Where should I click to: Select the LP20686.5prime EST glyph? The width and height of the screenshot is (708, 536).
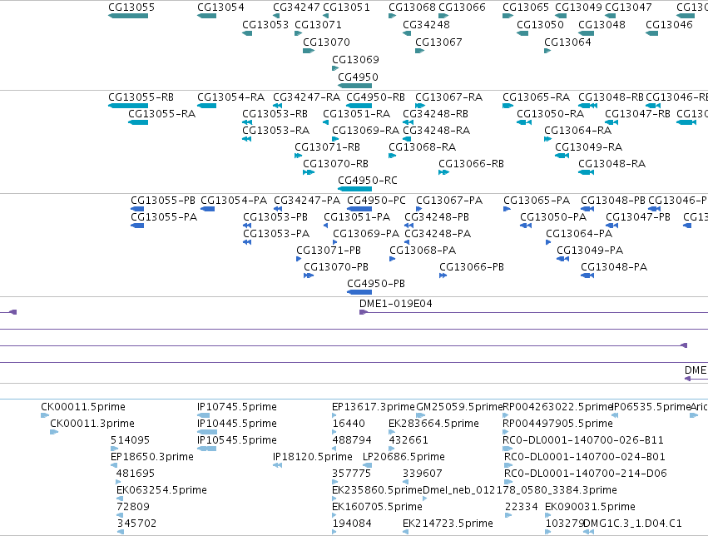point(368,465)
